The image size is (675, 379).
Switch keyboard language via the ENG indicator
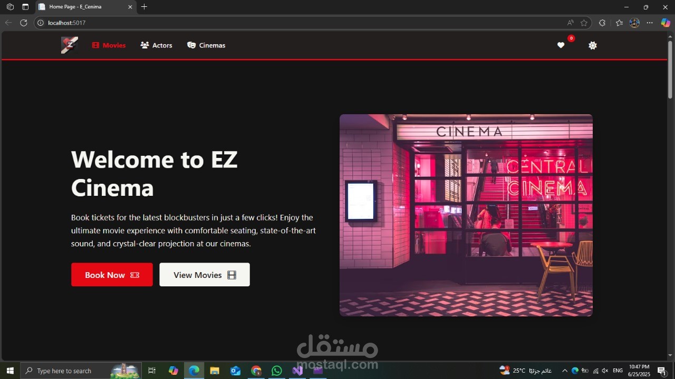[617, 371]
